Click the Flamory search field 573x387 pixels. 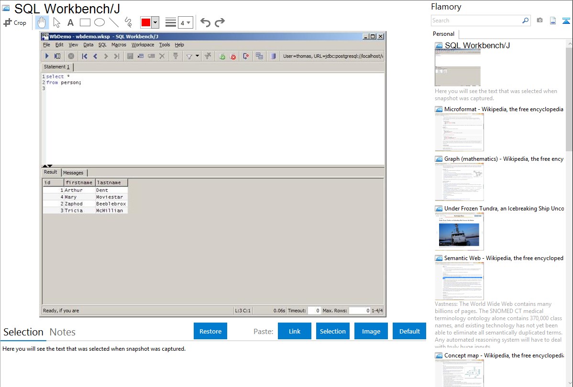476,21
